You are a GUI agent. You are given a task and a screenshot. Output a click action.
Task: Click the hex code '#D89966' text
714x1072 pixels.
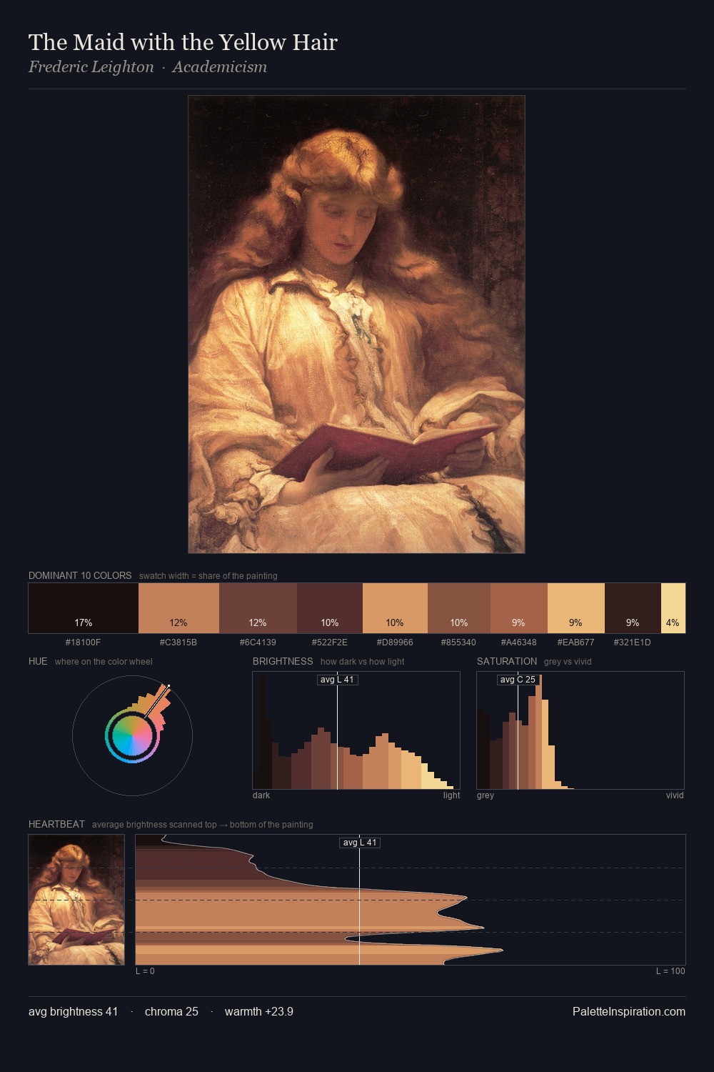click(395, 642)
